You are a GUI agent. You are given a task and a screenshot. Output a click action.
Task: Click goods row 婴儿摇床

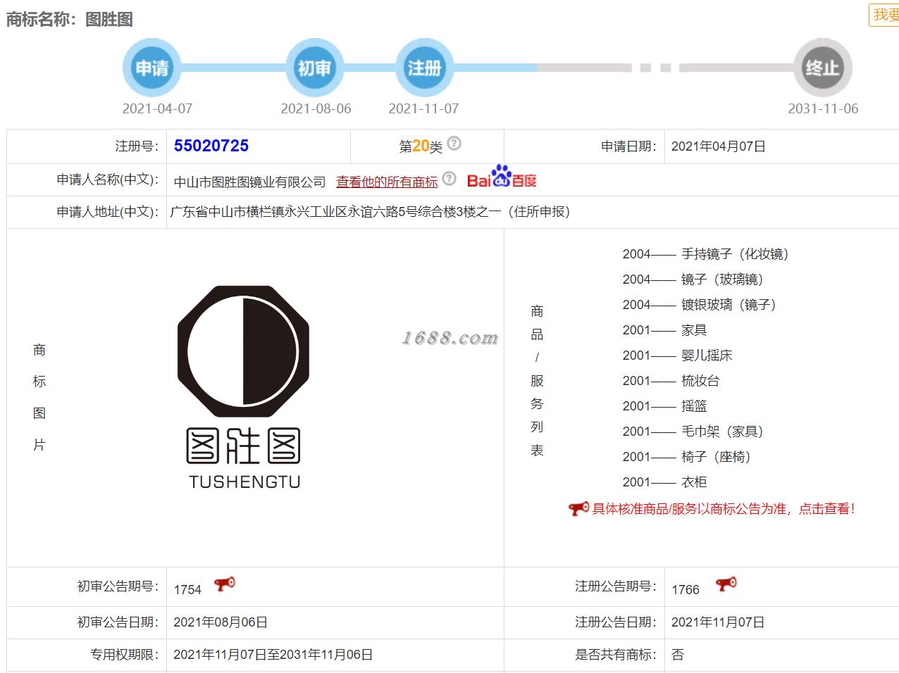(x=677, y=356)
